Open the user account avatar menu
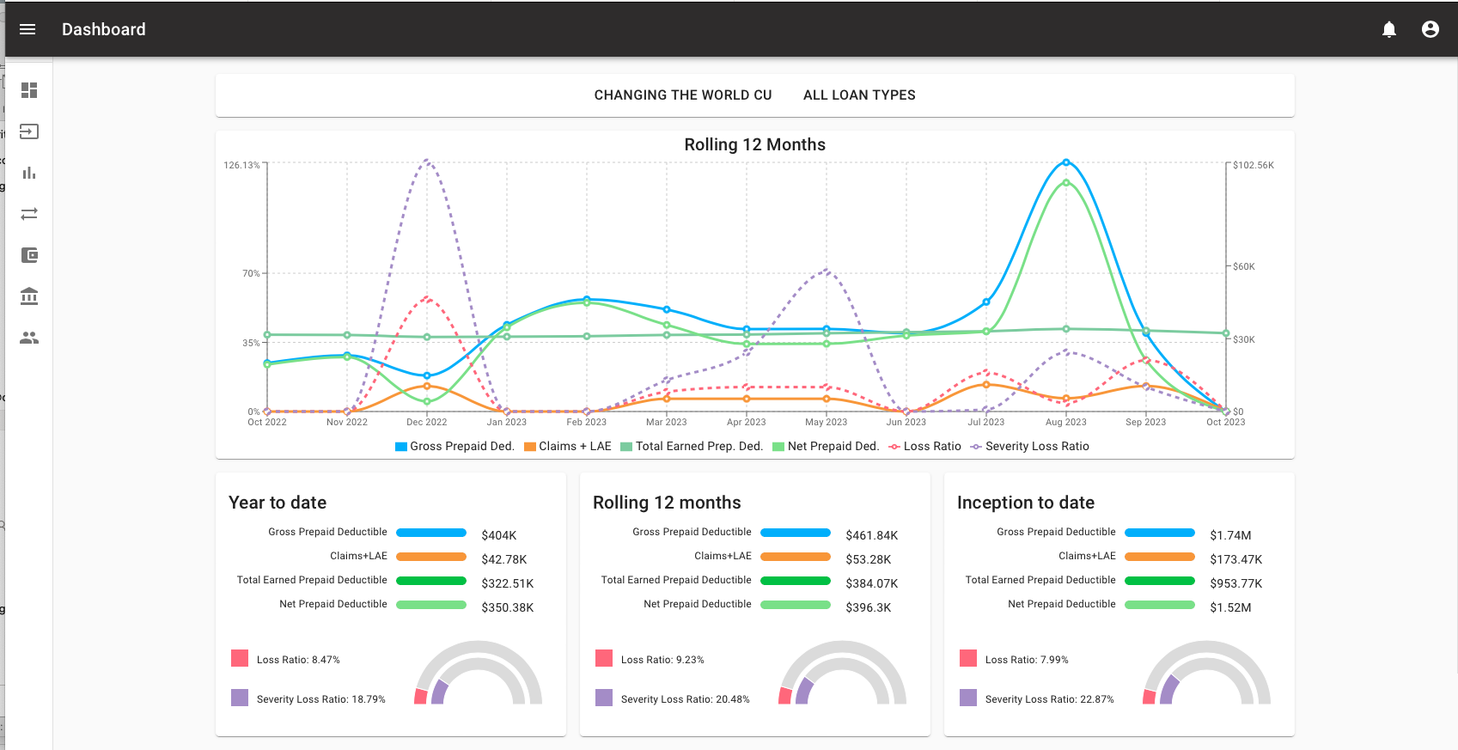Screen dimensions: 1458x750 point(1431,29)
